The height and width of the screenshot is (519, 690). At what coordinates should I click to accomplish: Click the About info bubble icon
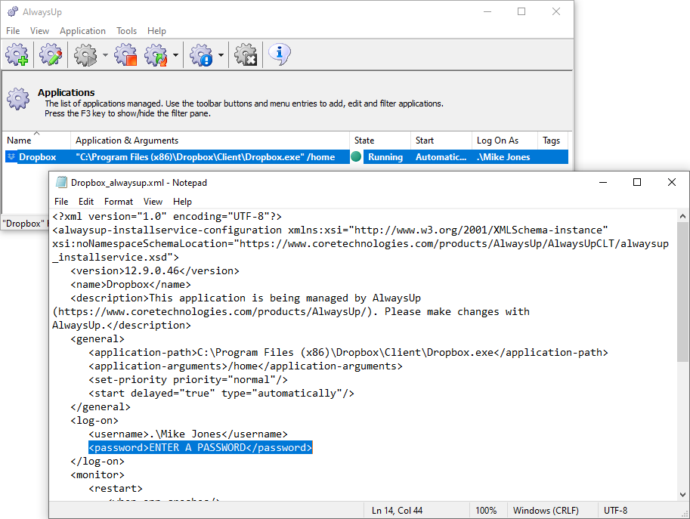coord(280,54)
